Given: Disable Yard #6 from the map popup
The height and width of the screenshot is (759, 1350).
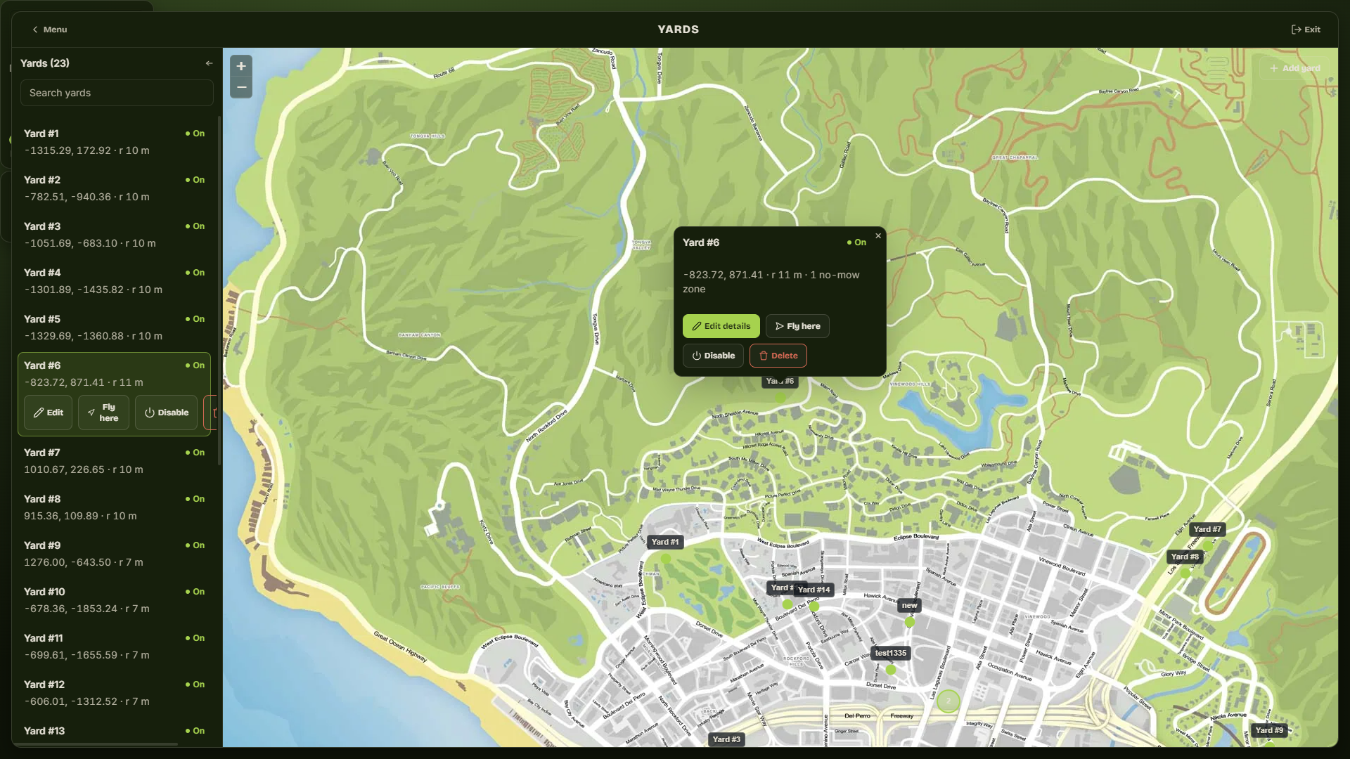Looking at the screenshot, I should tap(713, 356).
